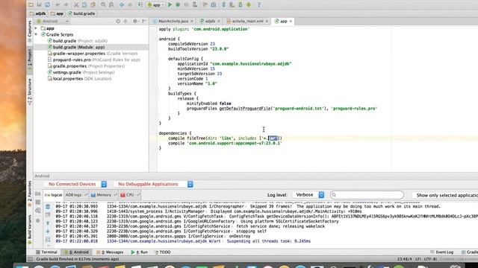Open proguard-rules.pro file
This screenshot has width=478, height=268.
[x=94, y=60]
